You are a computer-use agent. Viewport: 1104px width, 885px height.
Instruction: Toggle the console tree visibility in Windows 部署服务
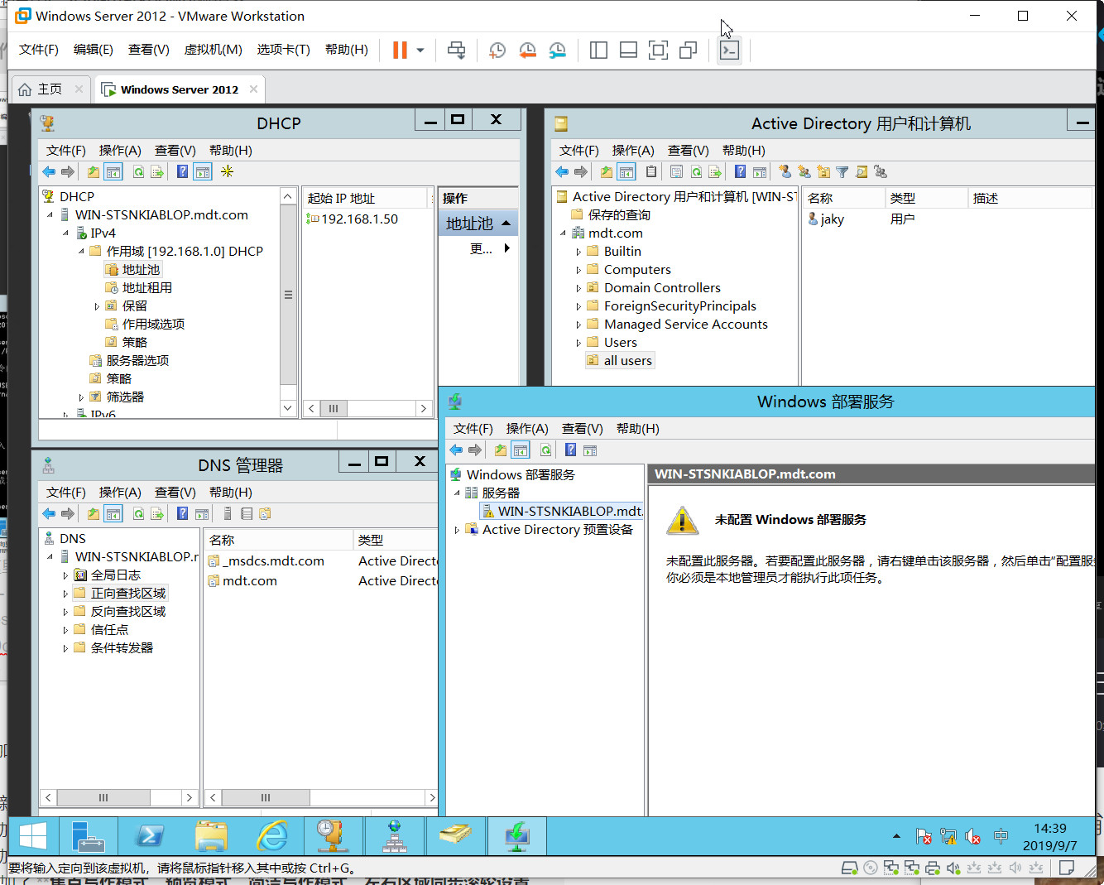click(x=520, y=450)
